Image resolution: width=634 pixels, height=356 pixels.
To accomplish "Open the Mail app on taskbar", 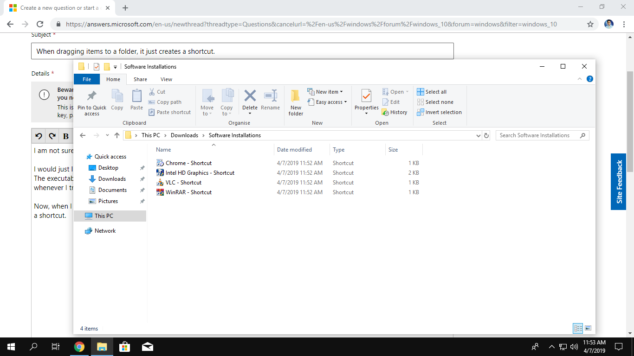I will (148, 347).
